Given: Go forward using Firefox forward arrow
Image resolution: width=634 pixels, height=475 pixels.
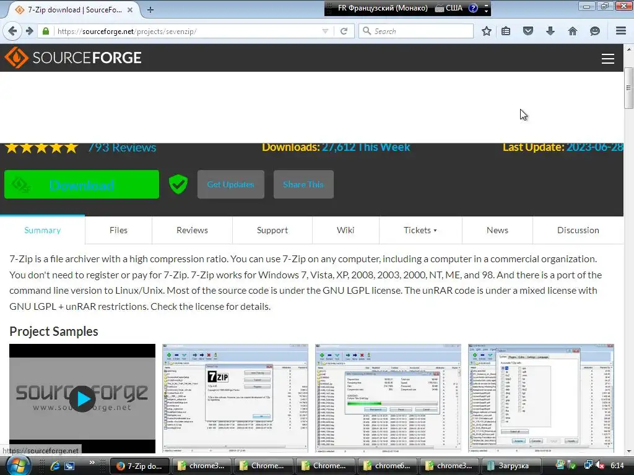Looking at the screenshot, I should [30, 31].
